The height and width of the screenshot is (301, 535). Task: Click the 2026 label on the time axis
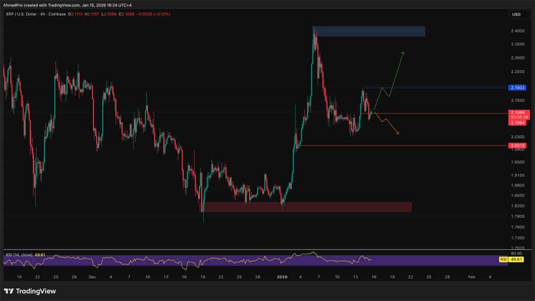[x=281, y=277]
